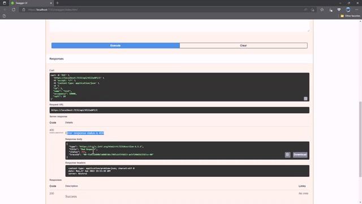
Task: Click the Responses section header
Action: (x=57, y=59)
